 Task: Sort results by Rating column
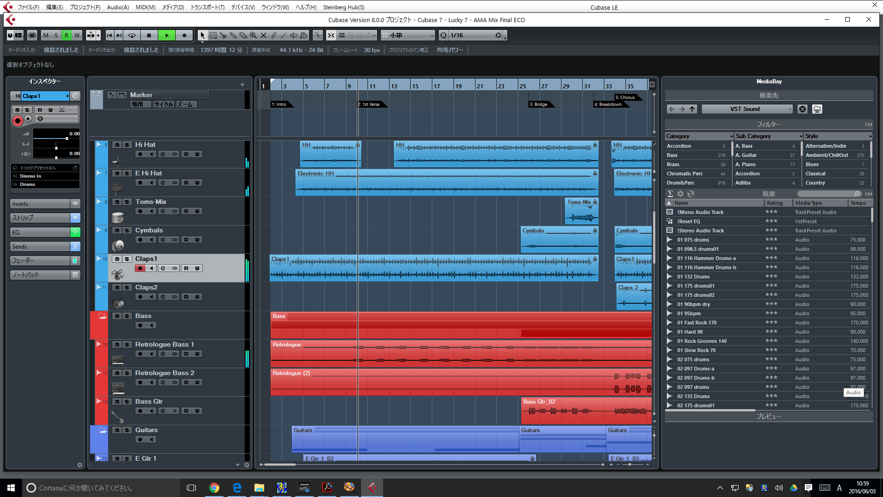(x=779, y=203)
